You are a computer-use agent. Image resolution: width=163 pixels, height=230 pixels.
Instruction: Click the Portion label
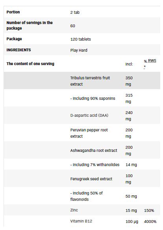tap(13, 12)
